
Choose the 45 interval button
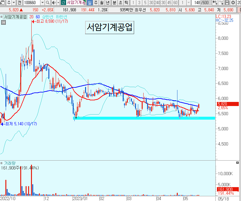[170, 3]
